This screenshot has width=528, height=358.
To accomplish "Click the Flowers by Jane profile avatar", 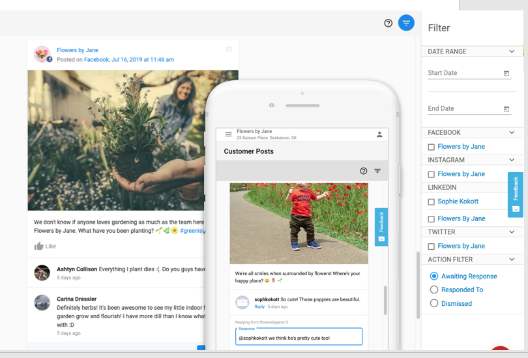I will tap(42, 54).
